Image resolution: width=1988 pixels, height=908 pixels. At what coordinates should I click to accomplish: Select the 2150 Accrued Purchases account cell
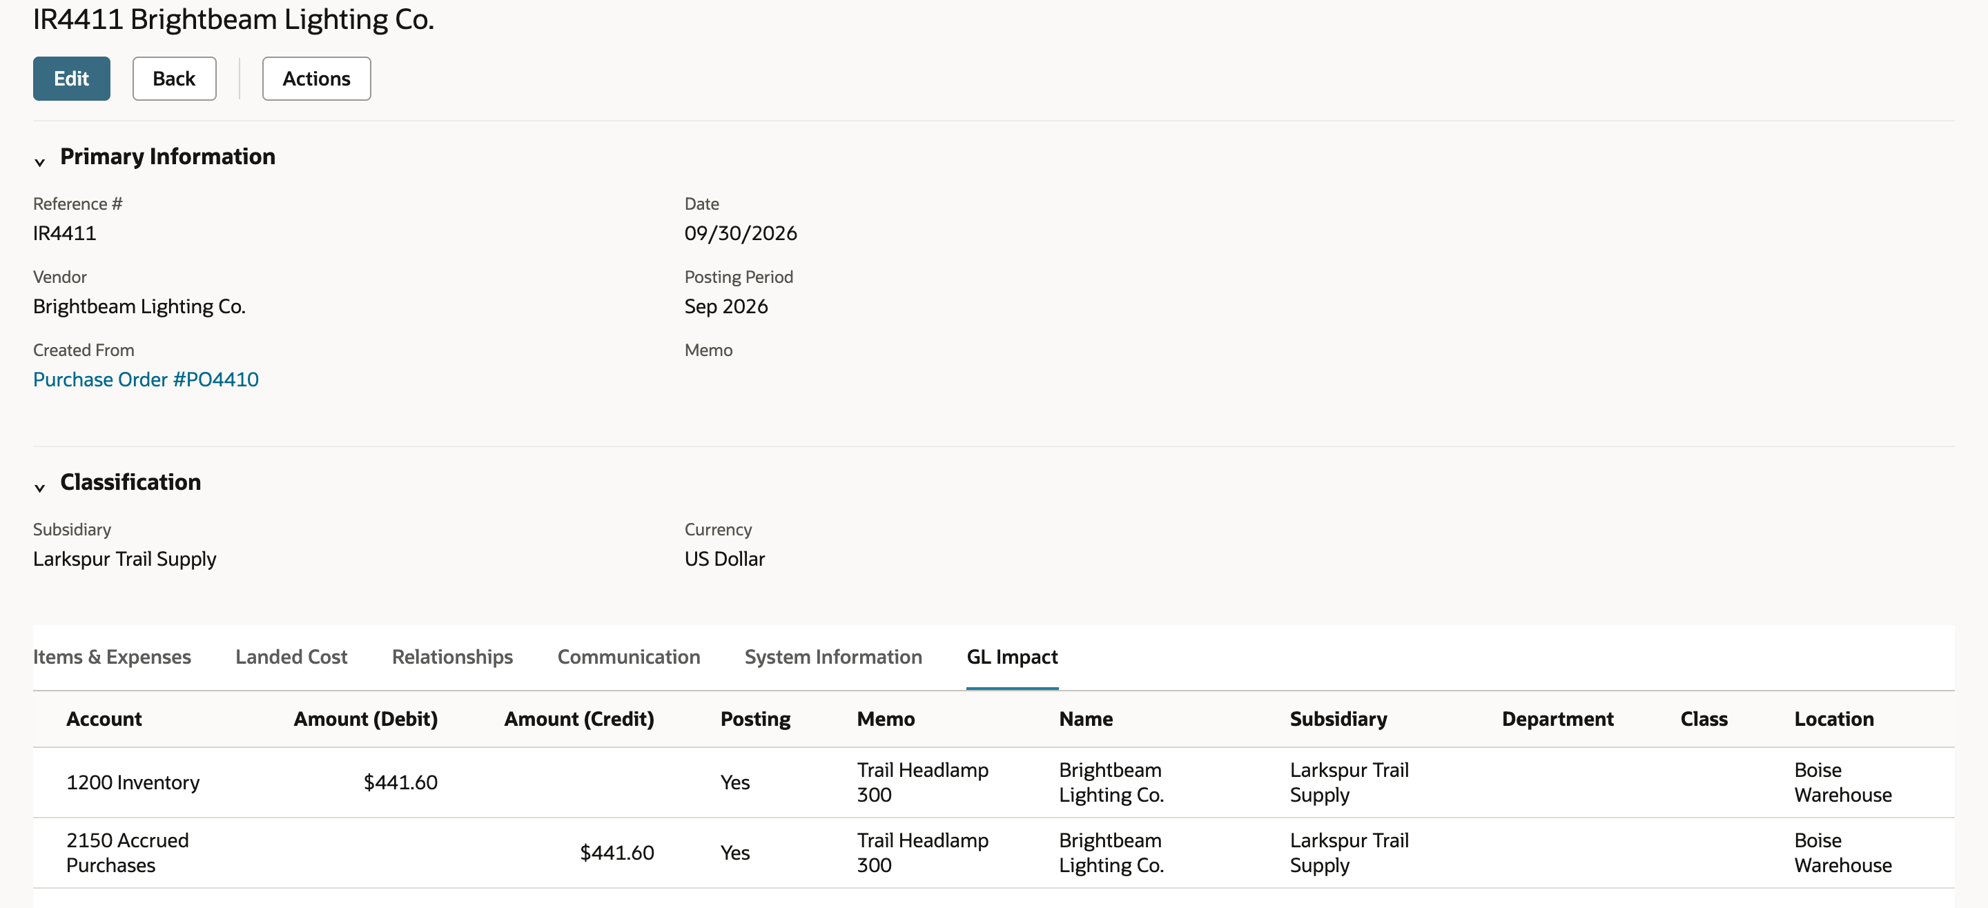[x=127, y=852]
